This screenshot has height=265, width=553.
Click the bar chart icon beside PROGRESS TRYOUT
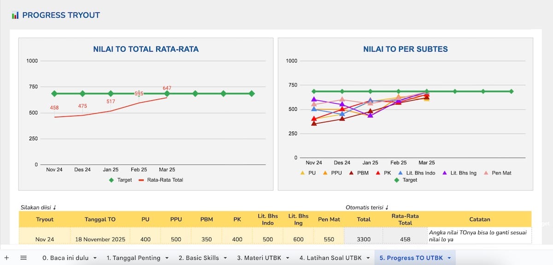pos(15,15)
